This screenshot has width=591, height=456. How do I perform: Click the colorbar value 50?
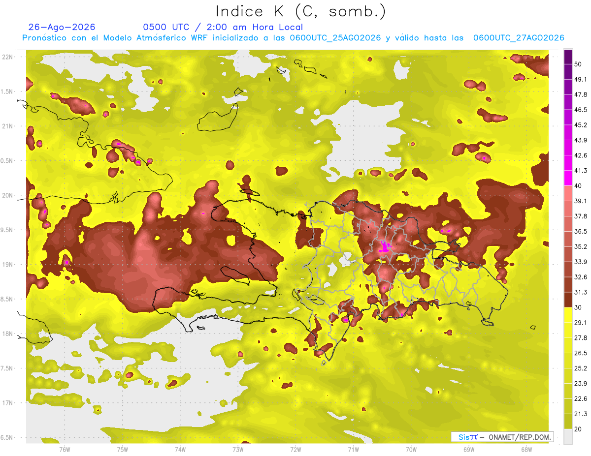coord(578,64)
